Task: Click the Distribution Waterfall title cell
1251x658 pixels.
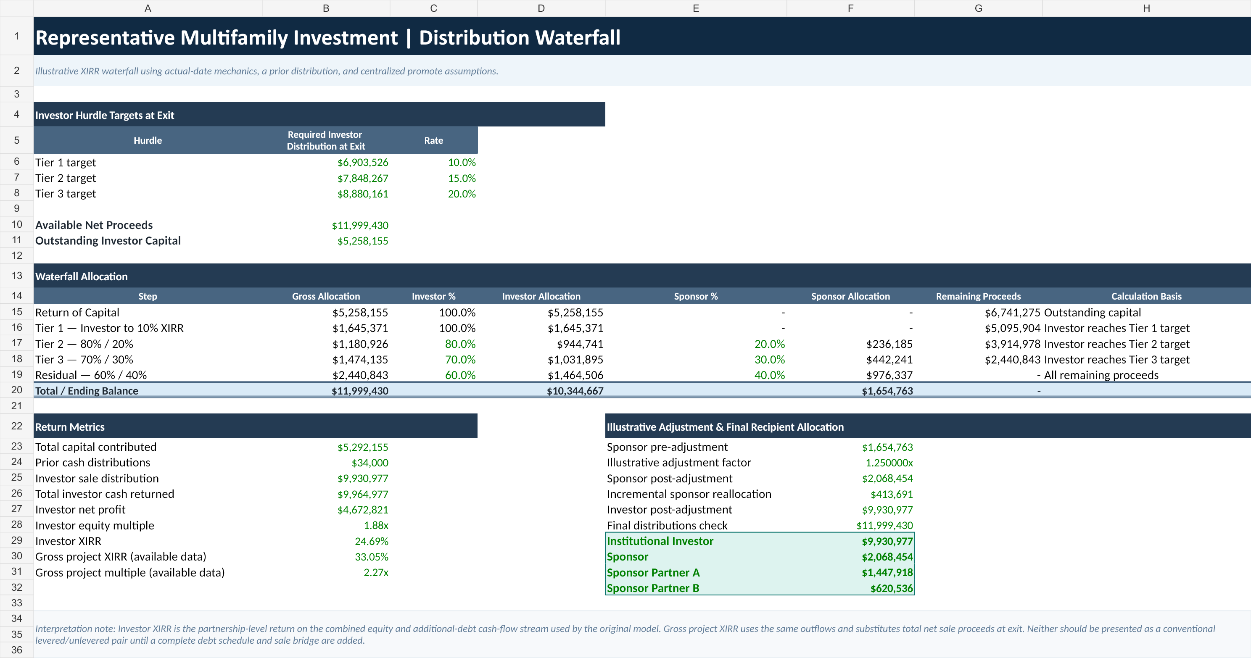Action: 642,37
